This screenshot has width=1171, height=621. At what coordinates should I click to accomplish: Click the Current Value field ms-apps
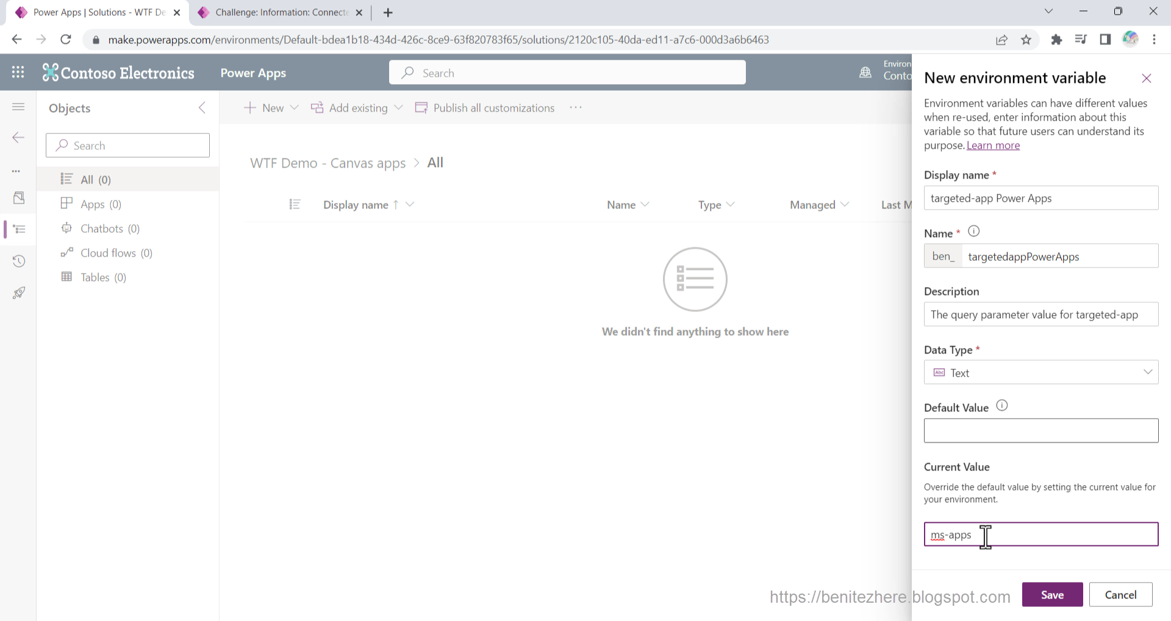[x=1041, y=534]
